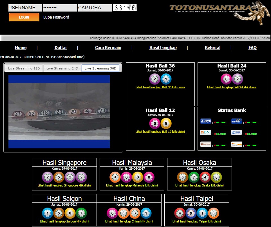Click the Danamon bank logo icon
The width and height of the screenshot is (271, 227).
click(x=237, y=144)
